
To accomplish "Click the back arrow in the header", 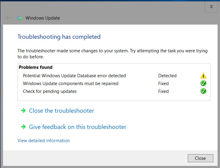I will tap(8, 18).
